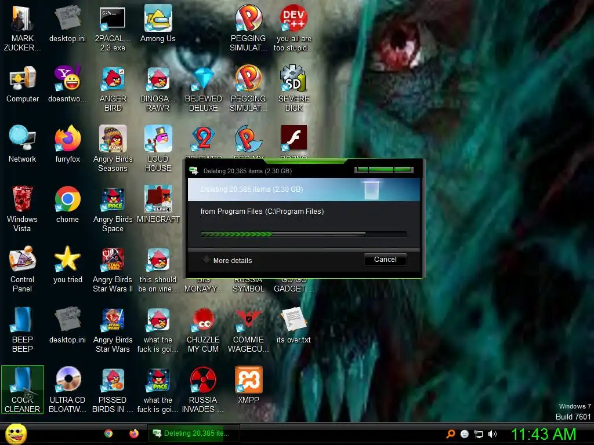The image size is (594, 445).
Task: Click the smiley Start button
Action: click(16, 433)
